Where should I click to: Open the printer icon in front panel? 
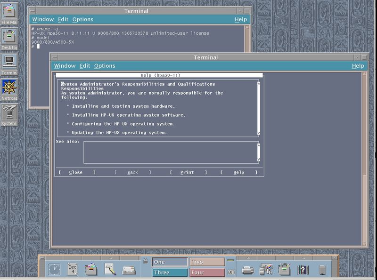248,270
